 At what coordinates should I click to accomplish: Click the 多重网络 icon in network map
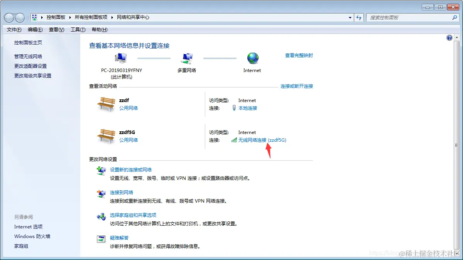click(187, 57)
